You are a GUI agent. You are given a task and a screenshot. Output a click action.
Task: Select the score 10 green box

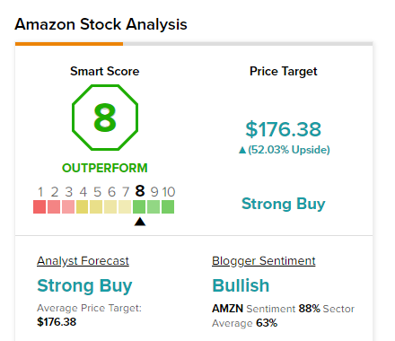pos(168,207)
